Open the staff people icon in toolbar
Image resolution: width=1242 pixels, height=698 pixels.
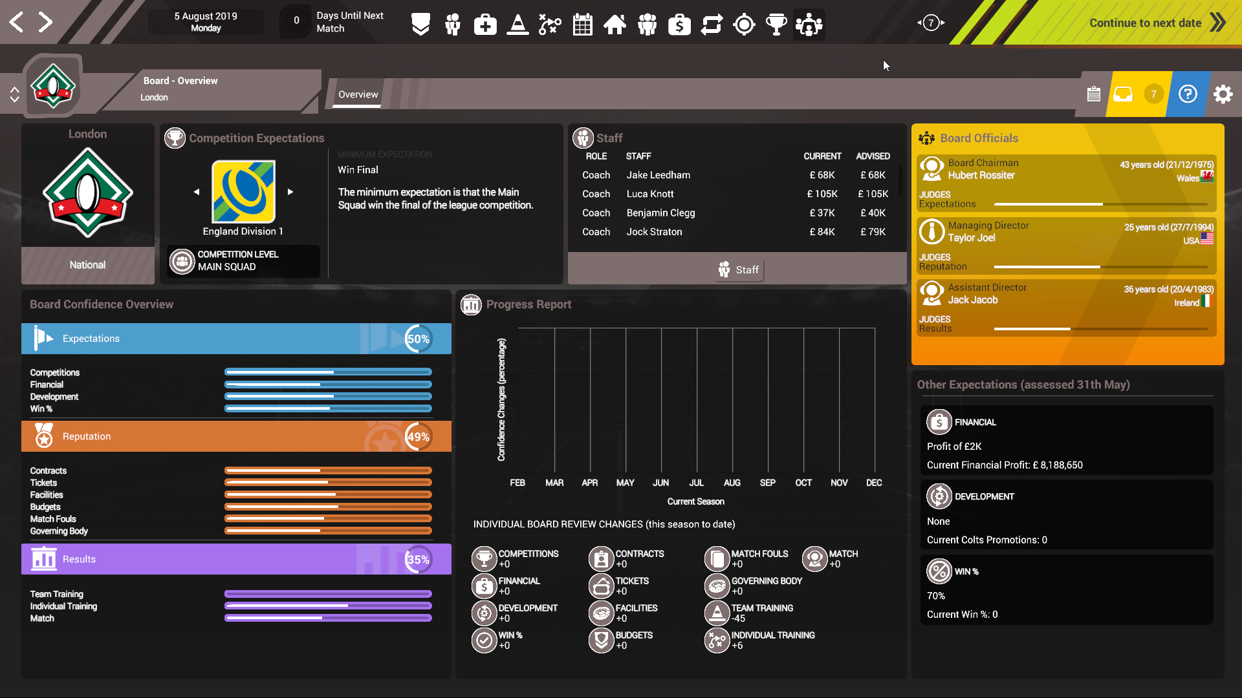tap(453, 25)
